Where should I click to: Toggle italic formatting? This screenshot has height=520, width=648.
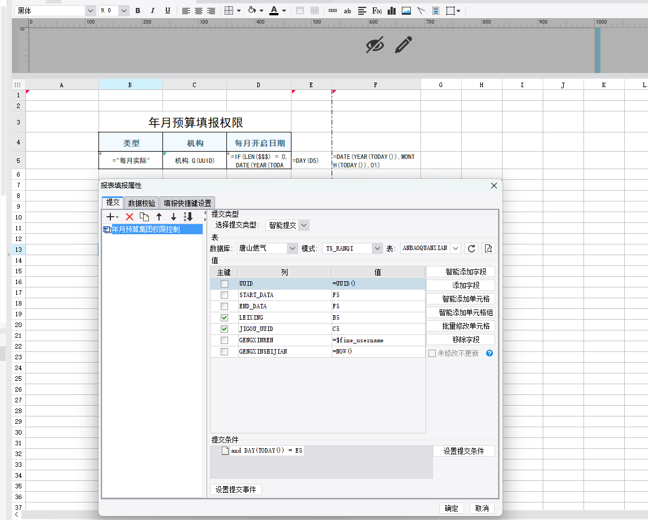[x=152, y=11]
